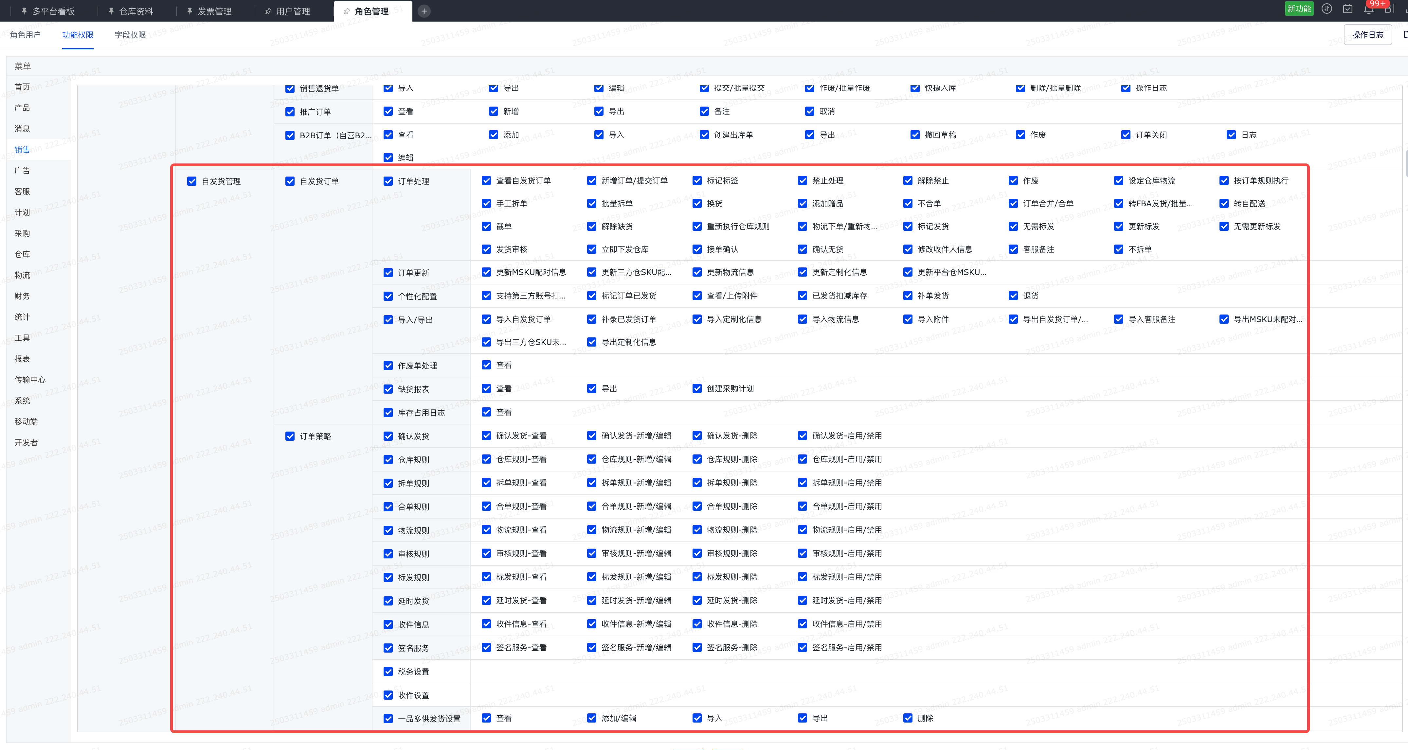Click pin icon on 发票管理 tab
The height and width of the screenshot is (750, 1408).
pyautogui.click(x=189, y=11)
